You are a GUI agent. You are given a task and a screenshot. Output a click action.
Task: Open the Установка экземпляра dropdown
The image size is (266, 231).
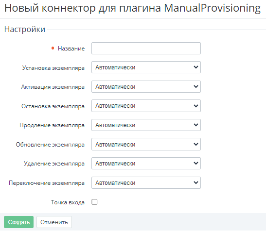[x=146, y=67]
